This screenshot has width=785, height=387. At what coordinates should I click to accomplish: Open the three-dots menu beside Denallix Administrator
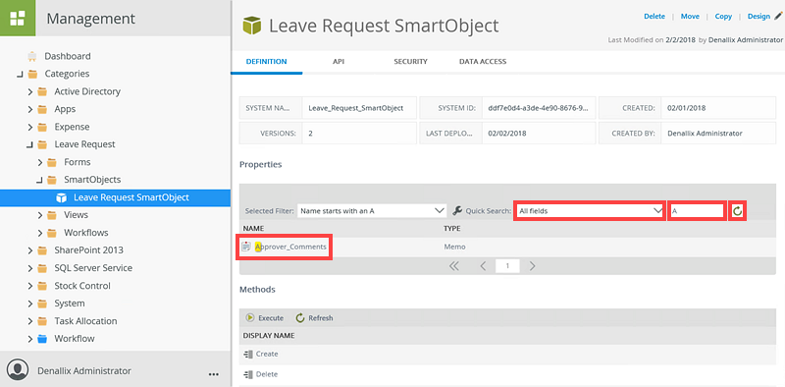tap(213, 374)
